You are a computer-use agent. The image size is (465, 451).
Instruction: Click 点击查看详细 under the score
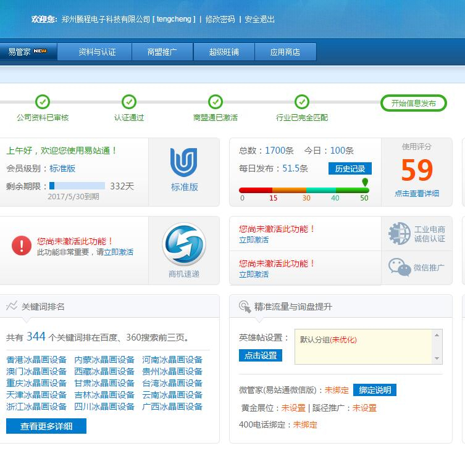(417, 194)
